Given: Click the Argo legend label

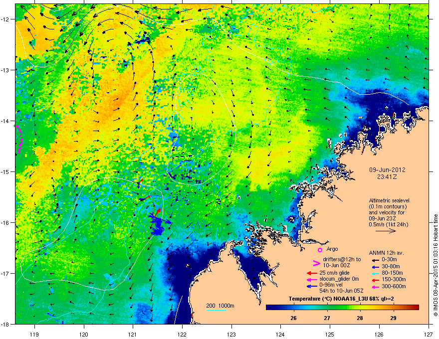Looking at the screenshot, I should pos(332,249).
